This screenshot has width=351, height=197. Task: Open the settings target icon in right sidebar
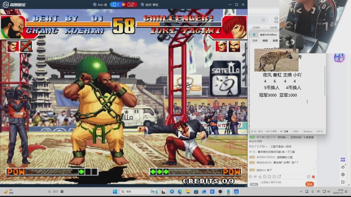click(x=343, y=174)
